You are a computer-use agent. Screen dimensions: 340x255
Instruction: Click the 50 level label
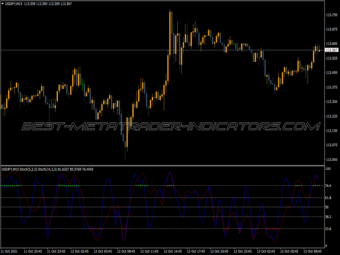(x=327, y=207)
